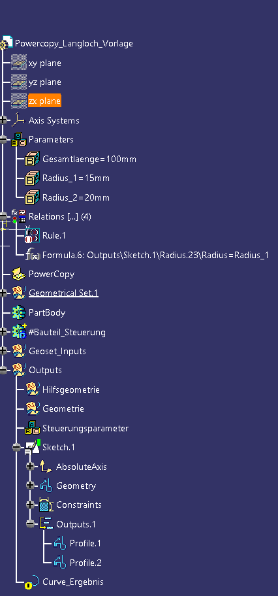Select Gesamtlaenge=100mm parameter

[89, 159]
